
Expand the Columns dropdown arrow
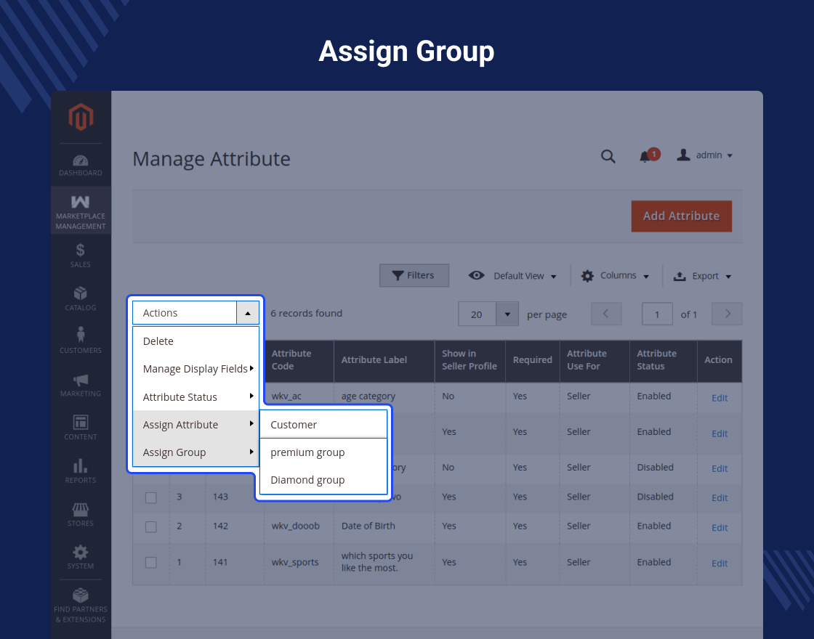point(646,277)
